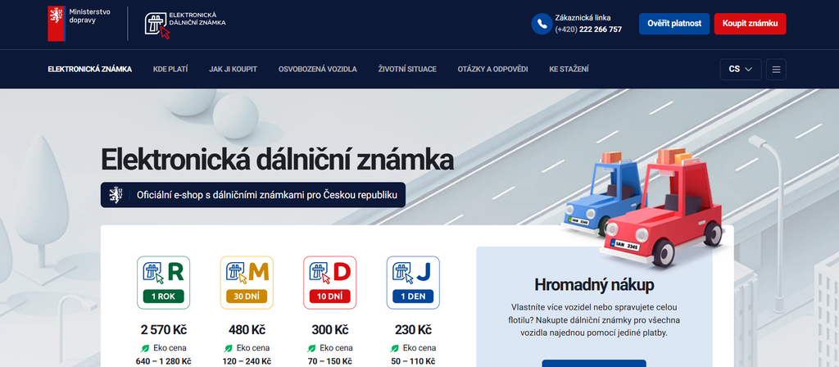Click eco price range 120 – 240 Kč
The image size is (839, 367).
(x=247, y=361)
